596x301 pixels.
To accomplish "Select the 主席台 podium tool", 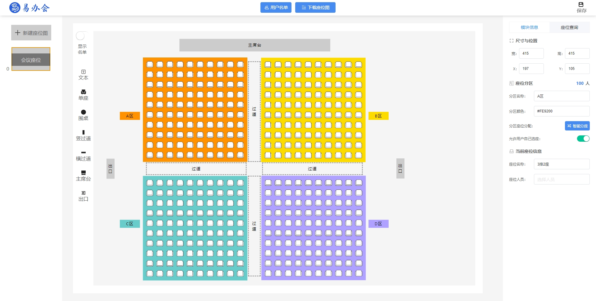I will (x=83, y=176).
